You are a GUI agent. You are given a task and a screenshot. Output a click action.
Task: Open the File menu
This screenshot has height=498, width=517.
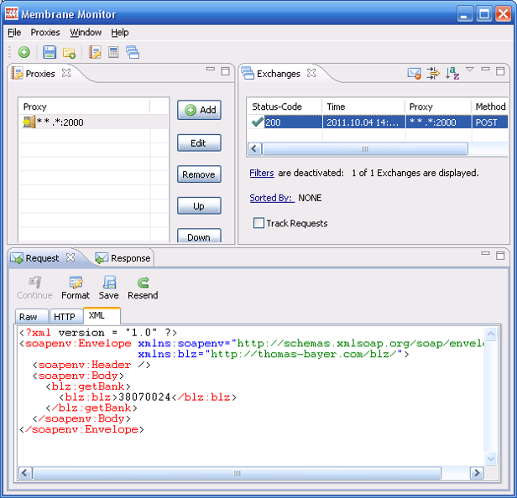(14, 32)
